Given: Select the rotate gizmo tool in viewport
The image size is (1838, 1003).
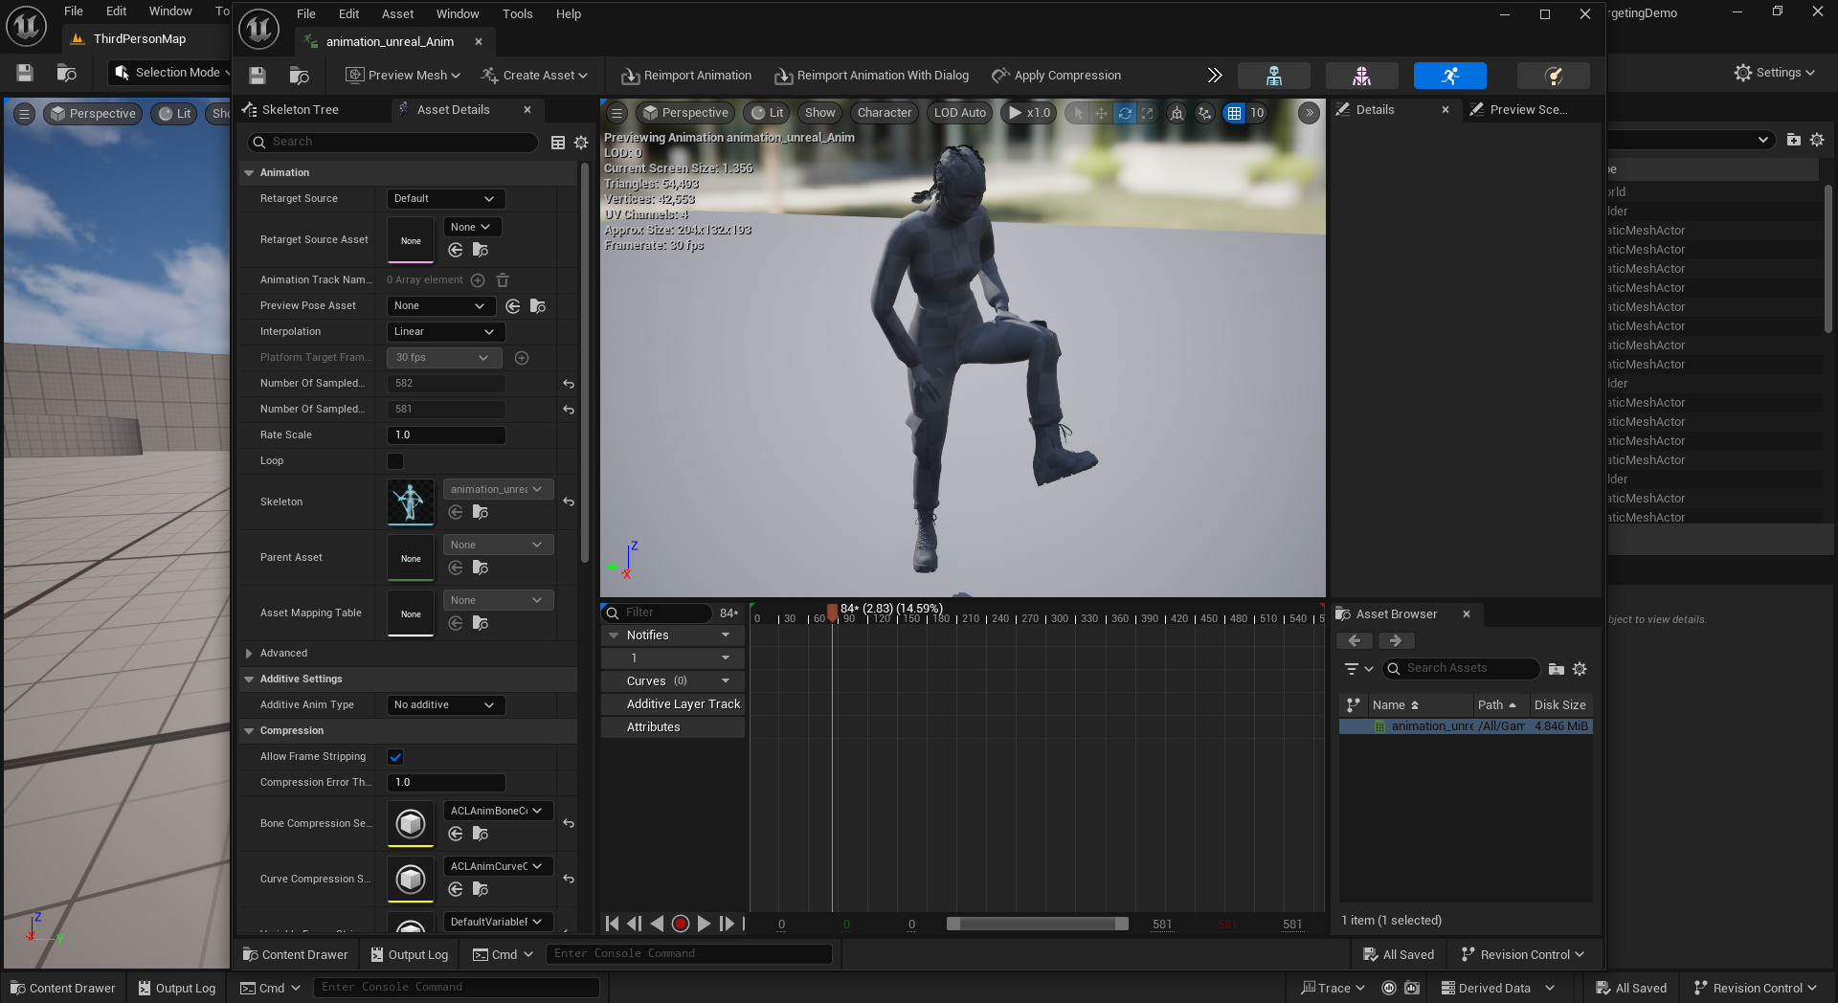Looking at the screenshot, I should point(1125,113).
